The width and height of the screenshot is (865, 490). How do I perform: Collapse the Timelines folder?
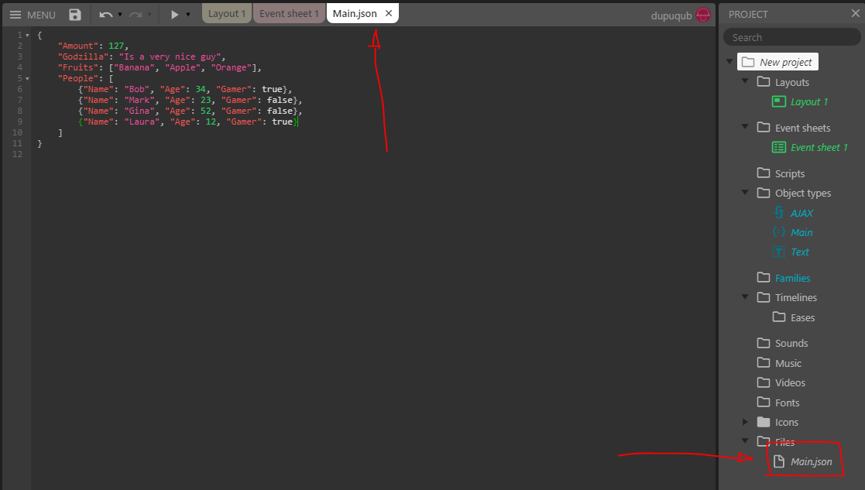(x=745, y=297)
